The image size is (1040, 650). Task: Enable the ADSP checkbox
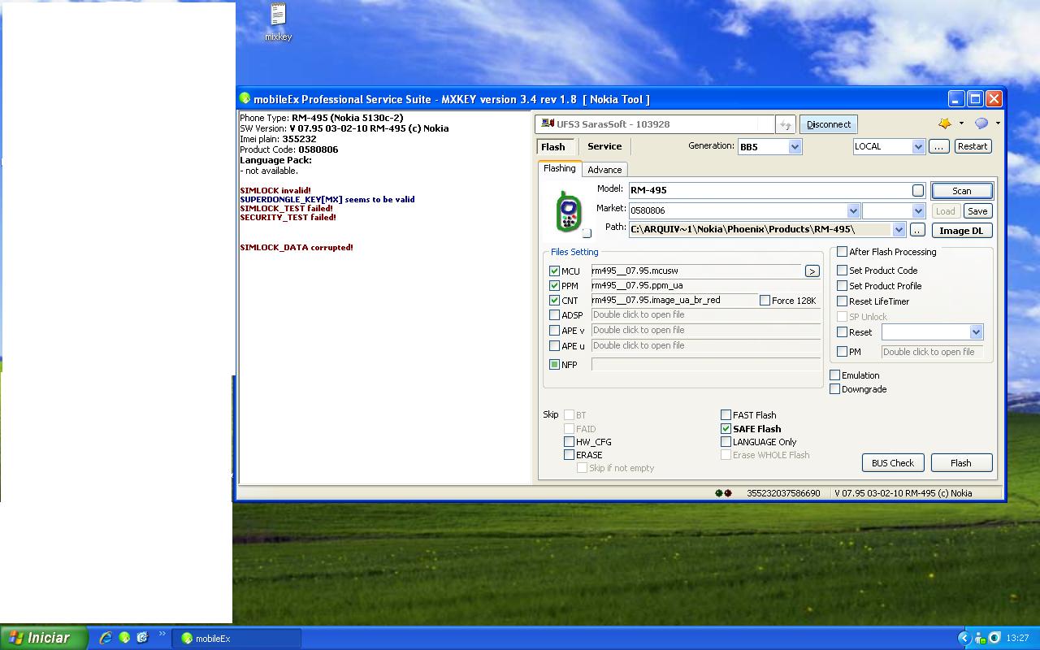(x=554, y=315)
